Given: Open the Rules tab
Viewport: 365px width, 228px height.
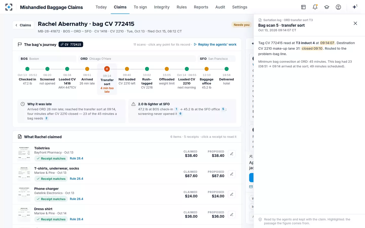Looking at the screenshot, I should coord(182,7).
